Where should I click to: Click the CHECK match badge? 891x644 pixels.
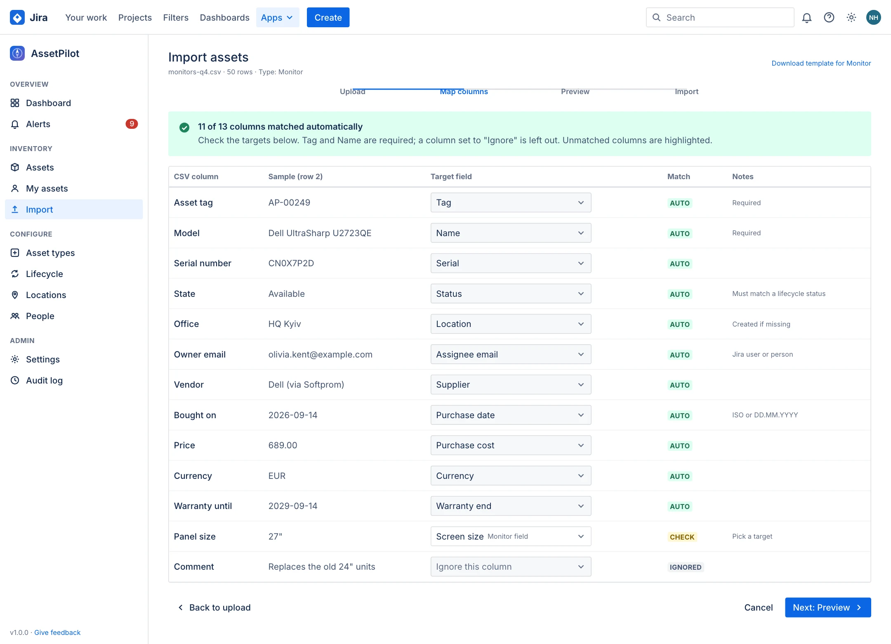coord(682,537)
